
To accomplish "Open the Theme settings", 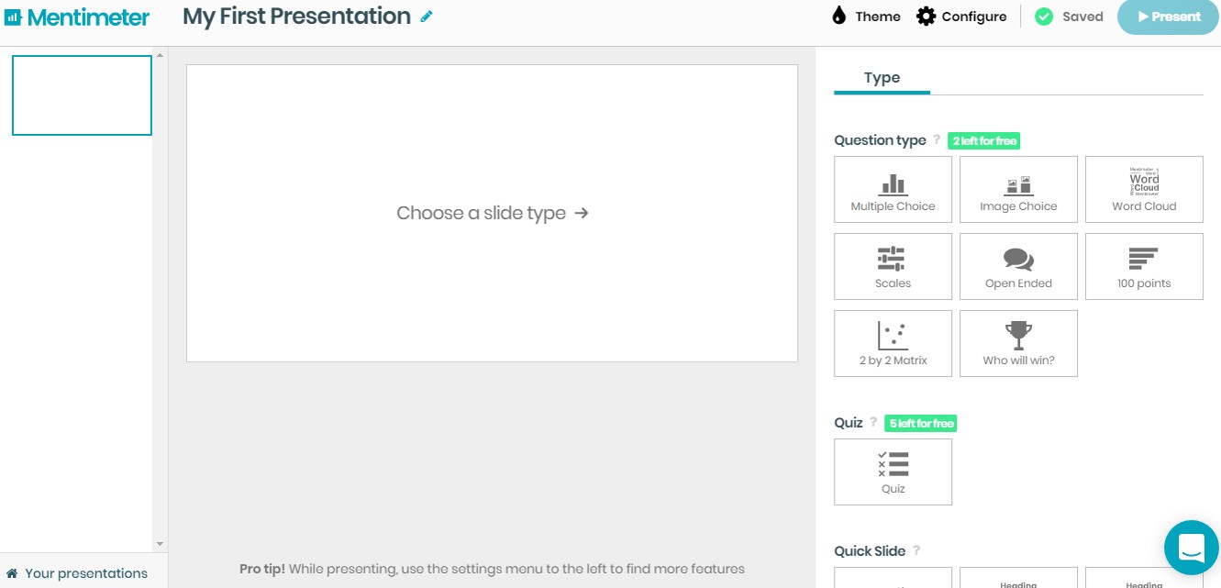I will 866,17.
